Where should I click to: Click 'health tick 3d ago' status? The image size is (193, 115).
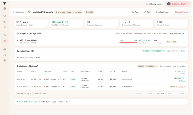[48, 102]
